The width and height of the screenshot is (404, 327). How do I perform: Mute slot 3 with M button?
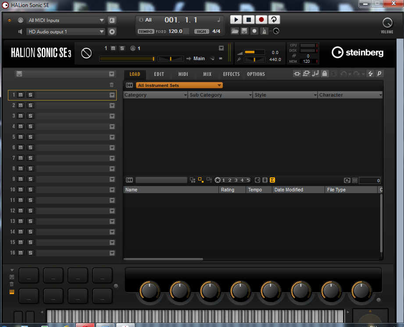tap(21, 116)
